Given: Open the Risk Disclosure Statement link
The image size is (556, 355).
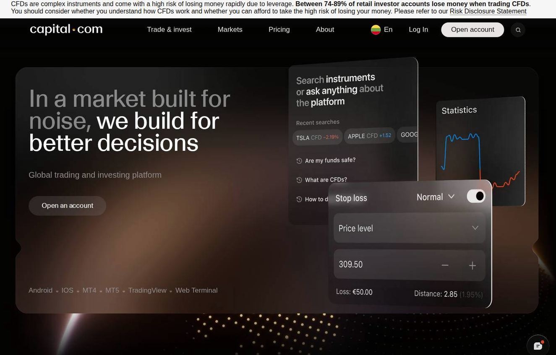Looking at the screenshot, I should point(488,11).
